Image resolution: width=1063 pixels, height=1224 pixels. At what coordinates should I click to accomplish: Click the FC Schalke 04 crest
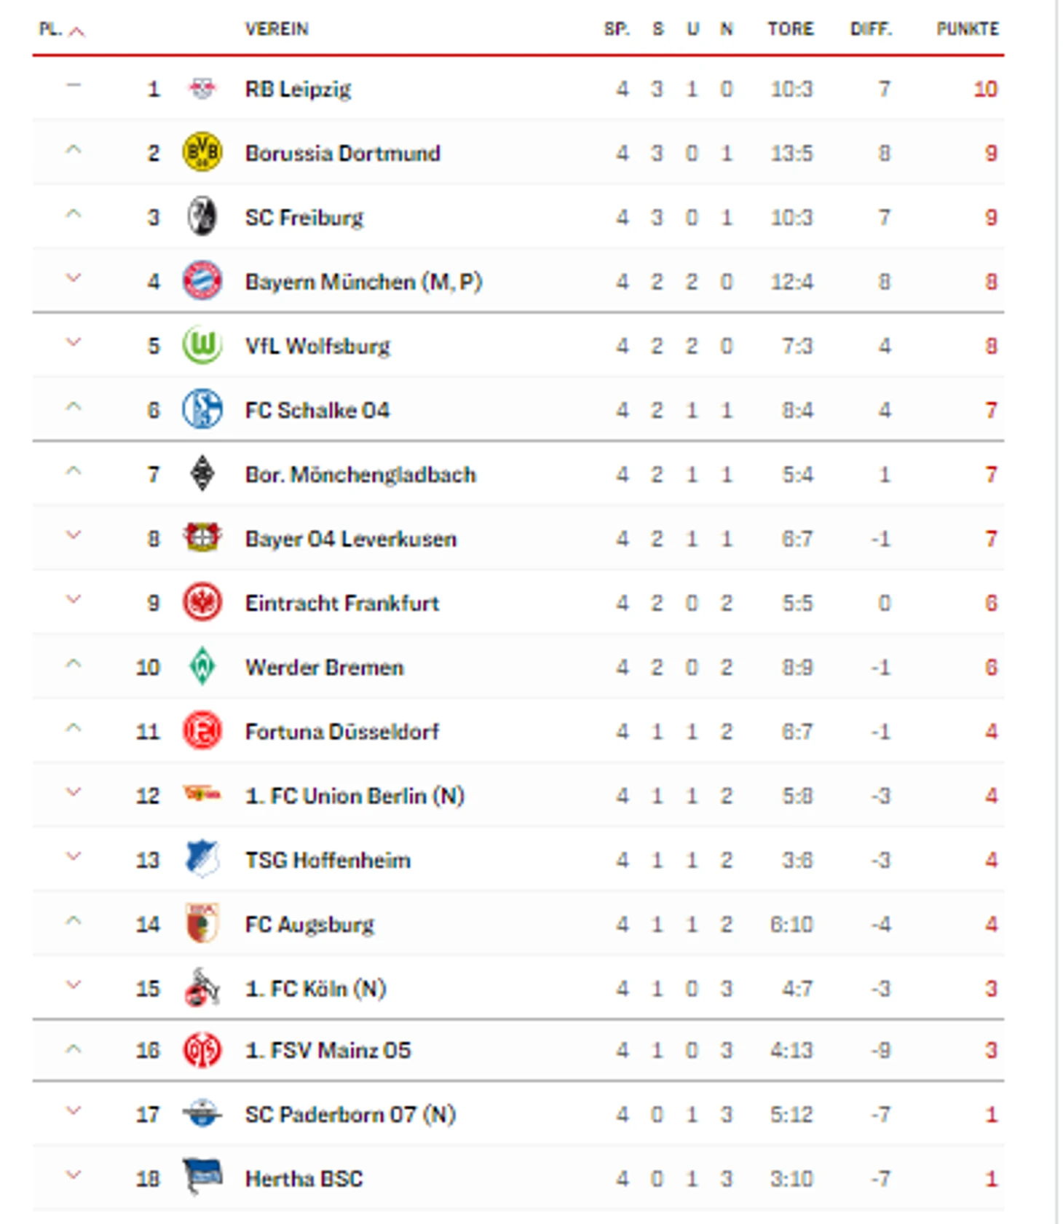tap(202, 409)
